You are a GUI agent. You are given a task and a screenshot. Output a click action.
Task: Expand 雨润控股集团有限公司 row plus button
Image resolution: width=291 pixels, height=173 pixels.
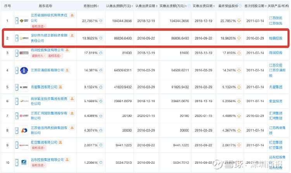click(17, 53)
